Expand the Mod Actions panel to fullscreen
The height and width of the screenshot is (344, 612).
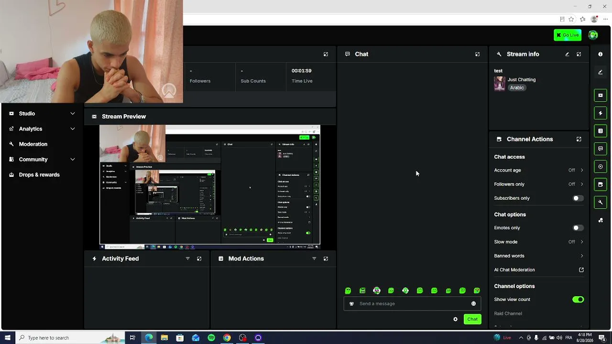(x=326, y=258)
